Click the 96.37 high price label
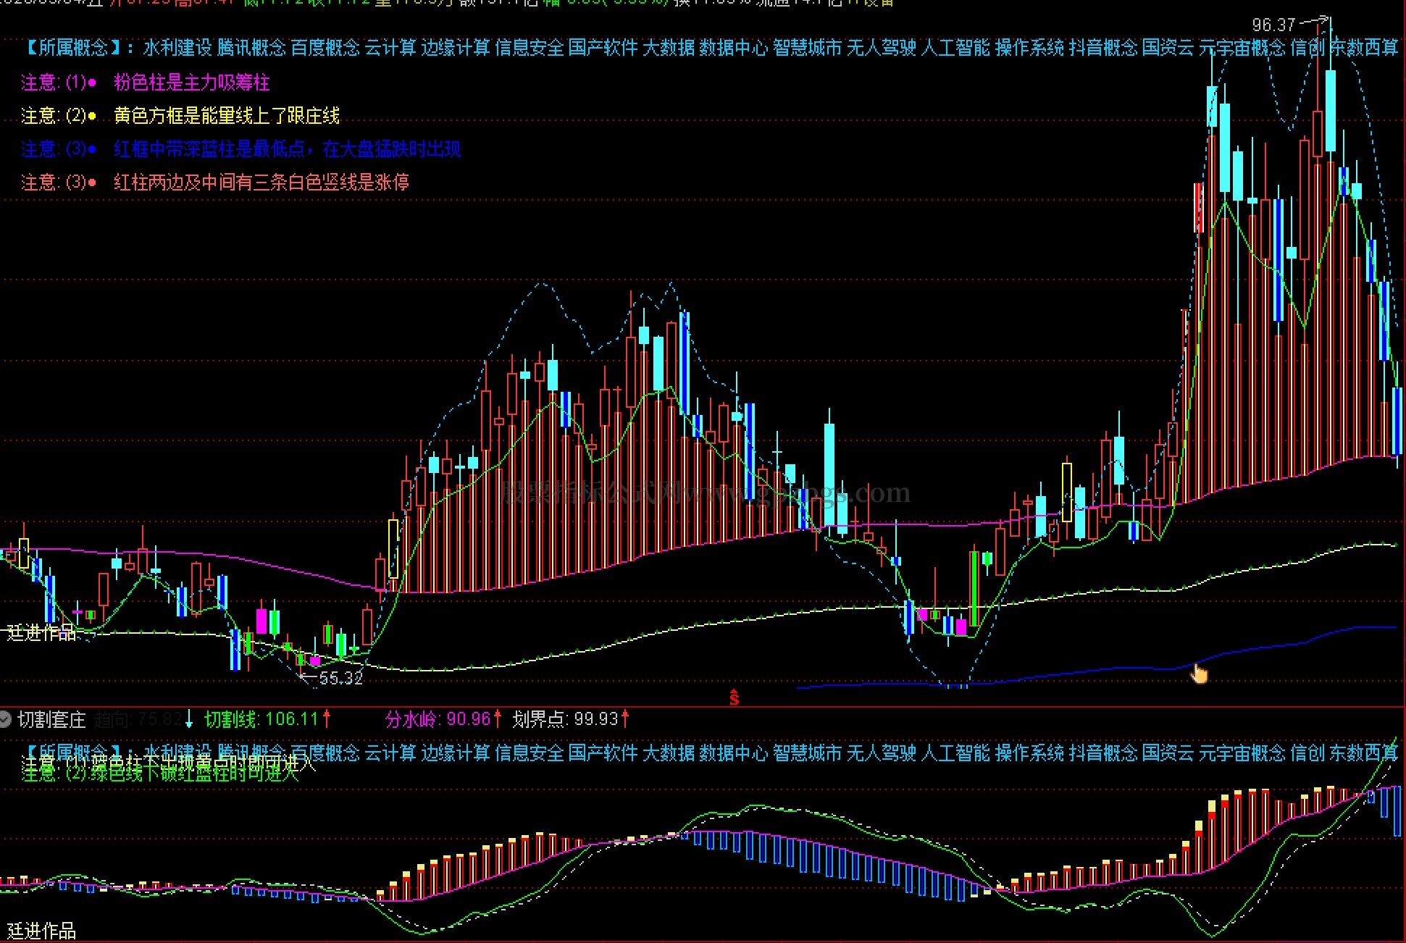The height and width of the screenshot is (943, 1406). [1273, 25]
